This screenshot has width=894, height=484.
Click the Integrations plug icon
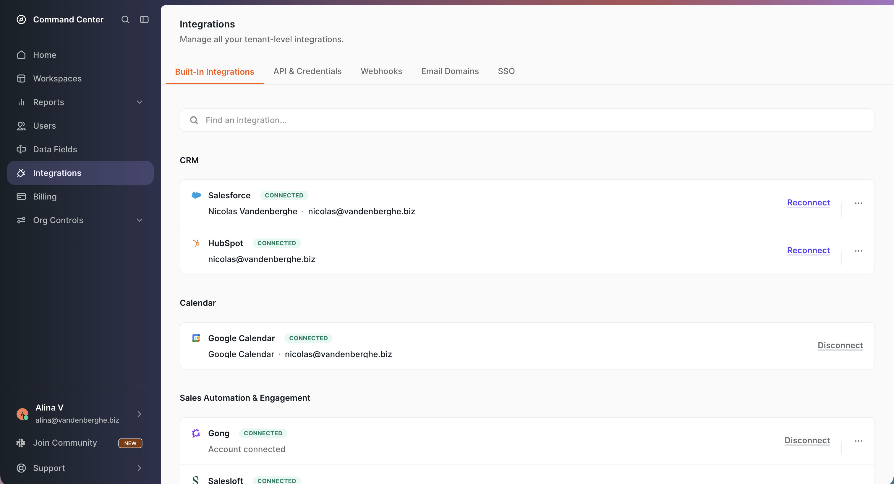tap(21, 173)
